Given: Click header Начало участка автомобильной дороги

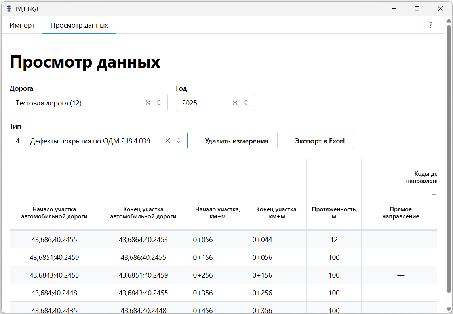Looking at the screenshot, I should click(x=54, y=213).
